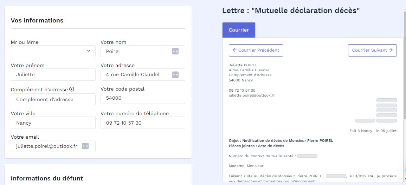Focus the Votre numéro de téléphone field
The height and width of the screenshot is (185, 406).
[143, 123]
